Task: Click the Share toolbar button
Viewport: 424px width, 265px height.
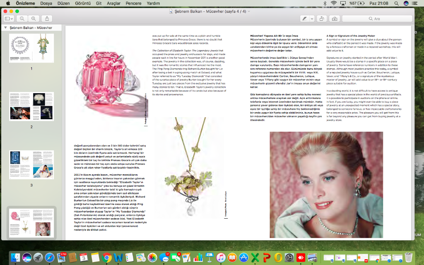Action: (x=47, y=19)
